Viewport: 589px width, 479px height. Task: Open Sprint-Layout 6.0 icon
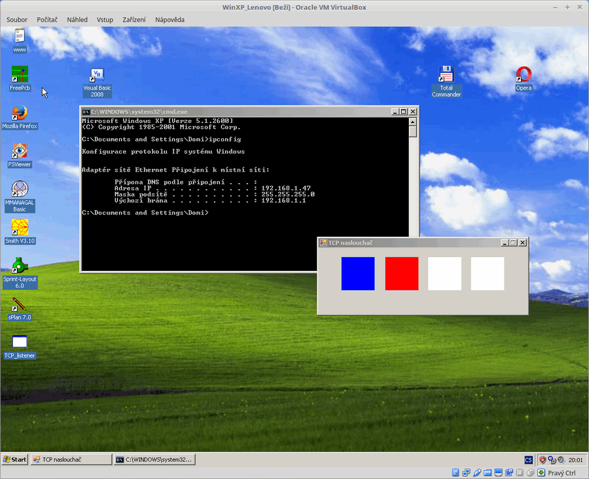pyautogui.click(x=20, y=266)
